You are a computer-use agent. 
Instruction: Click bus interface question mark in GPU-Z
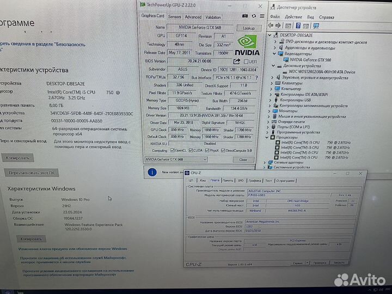257,78
